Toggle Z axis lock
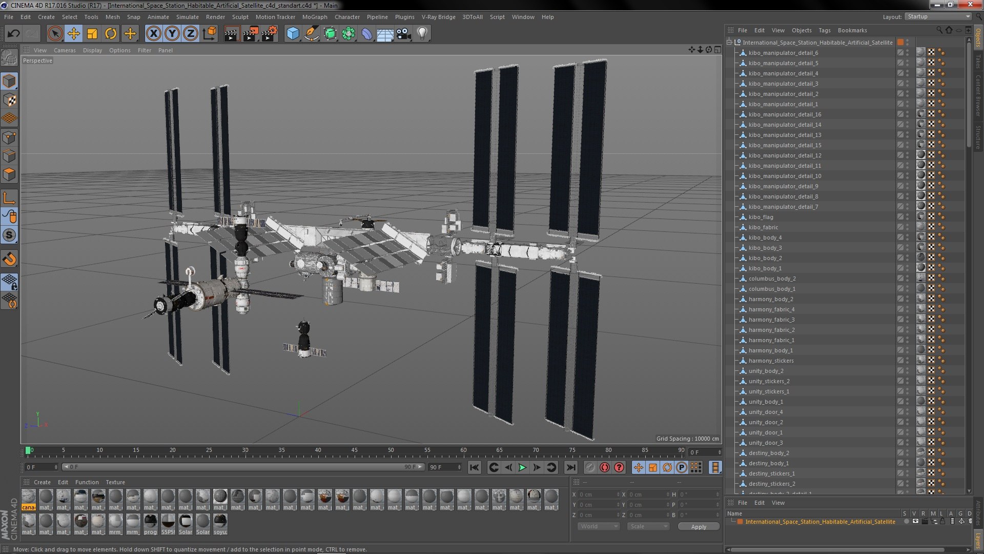Viewport: 984px width, 554px height. 191,34
